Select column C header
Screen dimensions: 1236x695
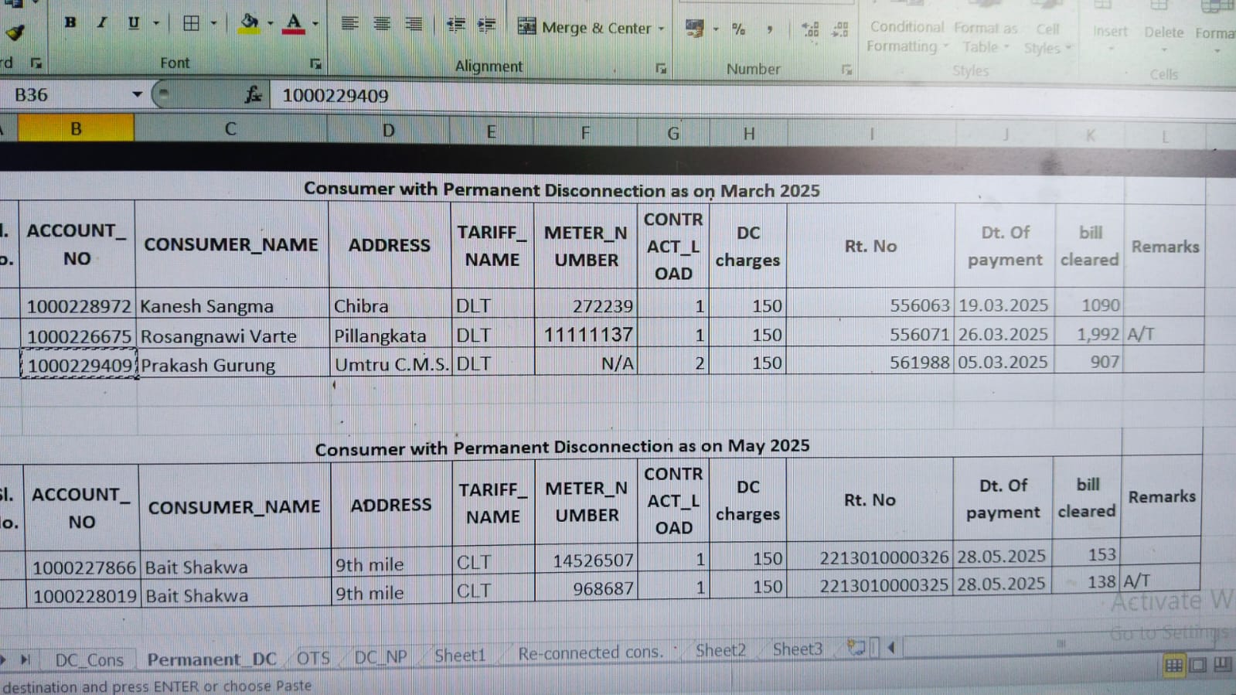(x=230, y=129)
